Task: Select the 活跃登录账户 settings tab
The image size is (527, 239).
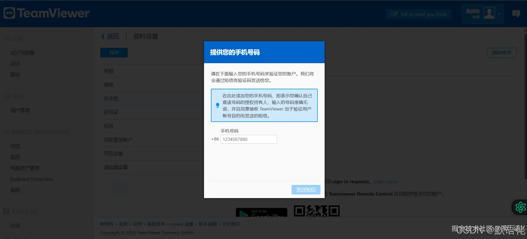Action: (152, 140)
